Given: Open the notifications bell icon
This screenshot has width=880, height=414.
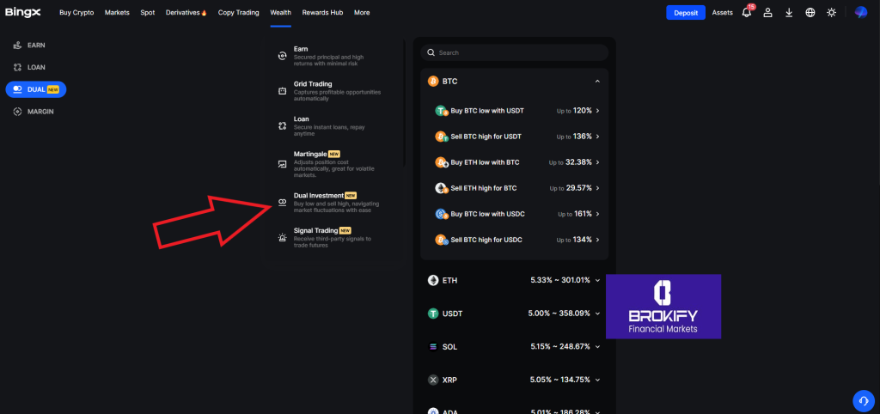Looking at the screenshot, I should coord(746,13).
